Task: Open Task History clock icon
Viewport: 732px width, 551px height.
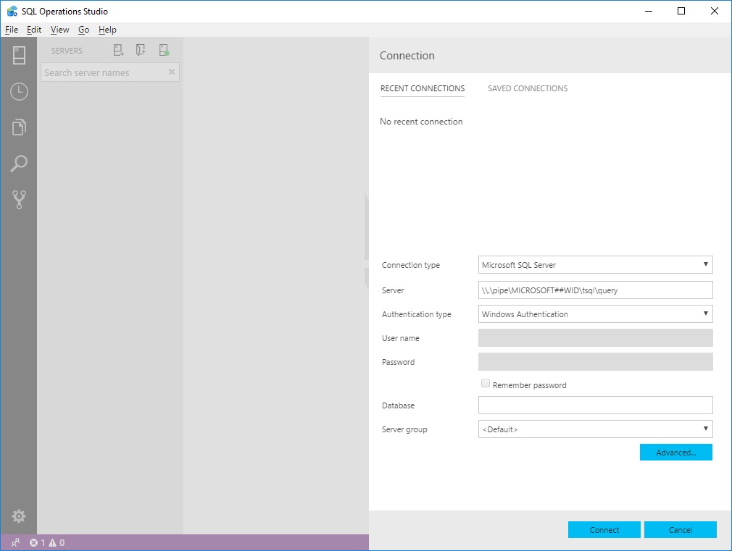Action: 19,91
